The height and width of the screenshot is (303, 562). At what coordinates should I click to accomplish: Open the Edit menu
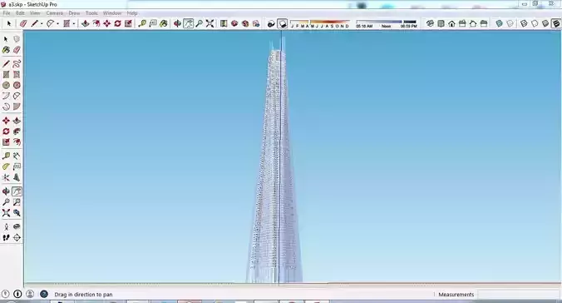20,13
